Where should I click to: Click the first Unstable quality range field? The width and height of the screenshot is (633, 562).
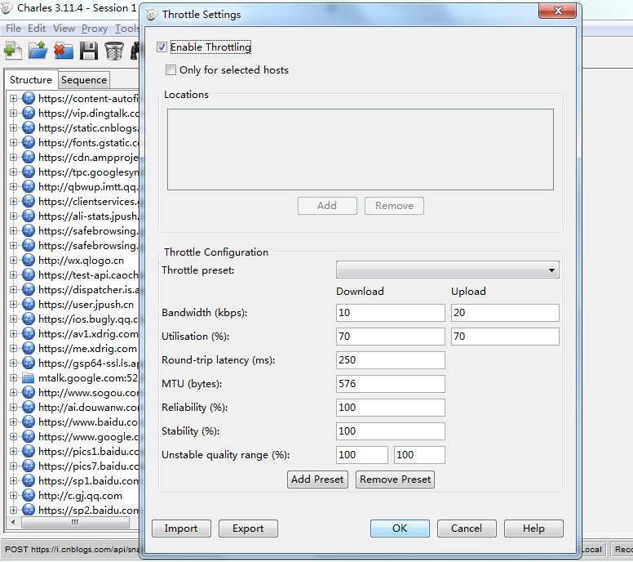[x=361, y=455]
